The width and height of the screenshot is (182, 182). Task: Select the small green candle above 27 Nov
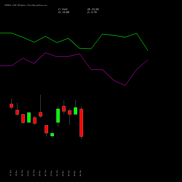pyautogui.click(x=52, y=135)
